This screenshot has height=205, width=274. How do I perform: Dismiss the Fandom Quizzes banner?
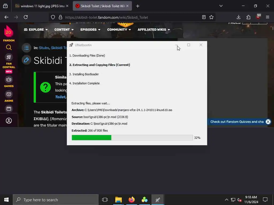[x=268, y=122]
